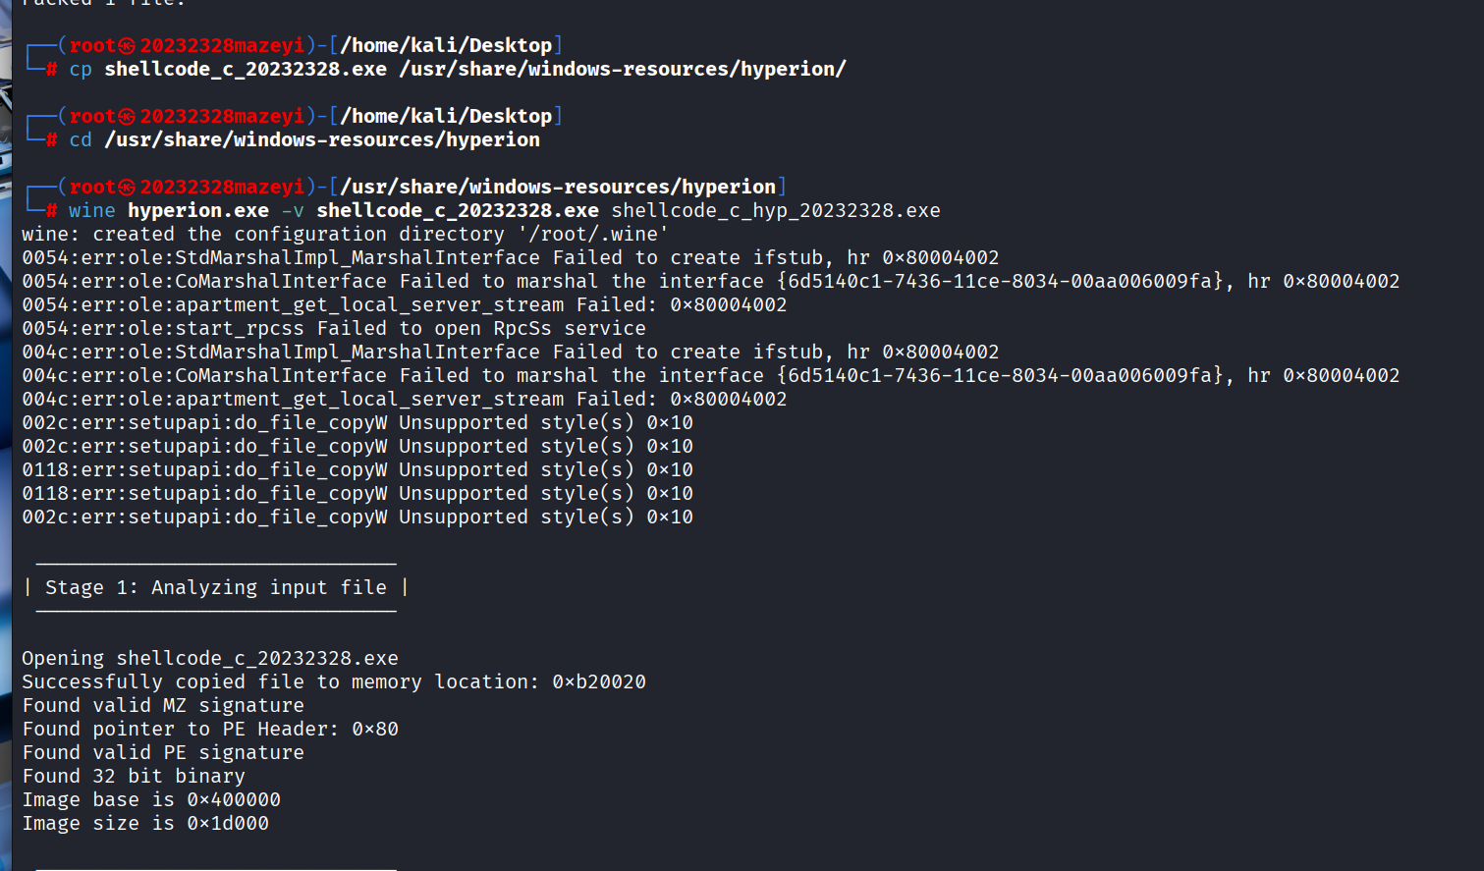The image size is (1484, 871).
Task: Click the -v flag in the wine command
Action: point(292,211)
